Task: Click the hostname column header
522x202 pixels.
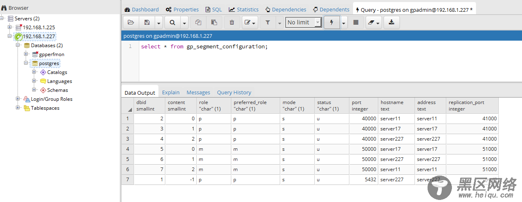Action: 396,105
